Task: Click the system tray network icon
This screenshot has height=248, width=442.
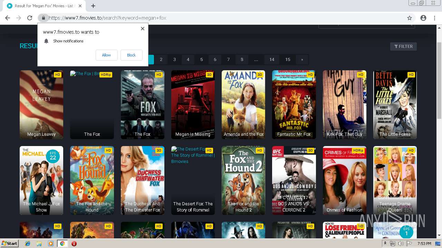Action: tap(393, 244)
